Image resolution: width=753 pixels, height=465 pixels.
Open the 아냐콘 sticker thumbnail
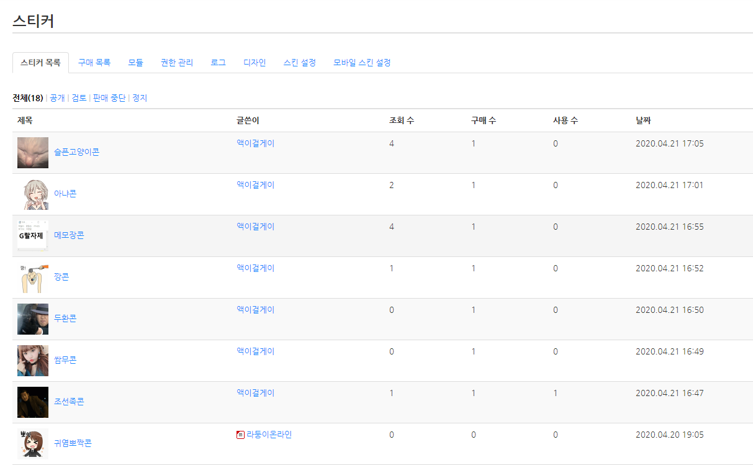pos(33,194)
